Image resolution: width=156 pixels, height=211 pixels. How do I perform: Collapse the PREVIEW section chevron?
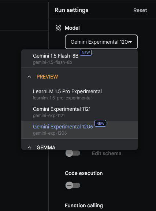coord(29,77)
